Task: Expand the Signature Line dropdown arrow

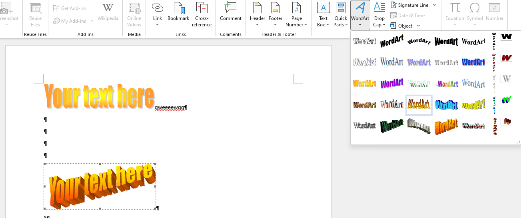Action: coord(434,5)
